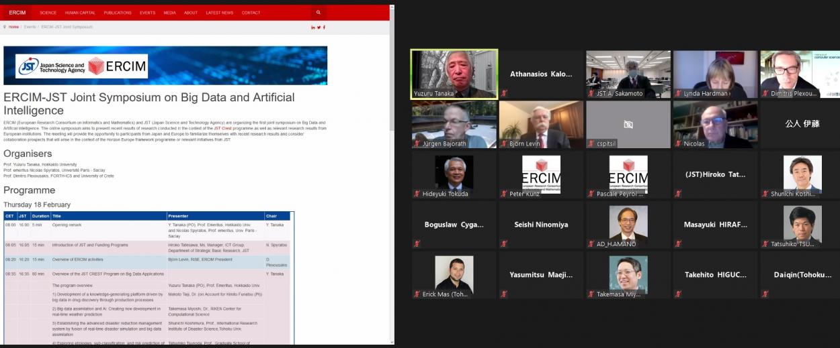Open ERCIM's LinkedIn icon link
Screen dimensions: 840x348
[x=313, y=27]
